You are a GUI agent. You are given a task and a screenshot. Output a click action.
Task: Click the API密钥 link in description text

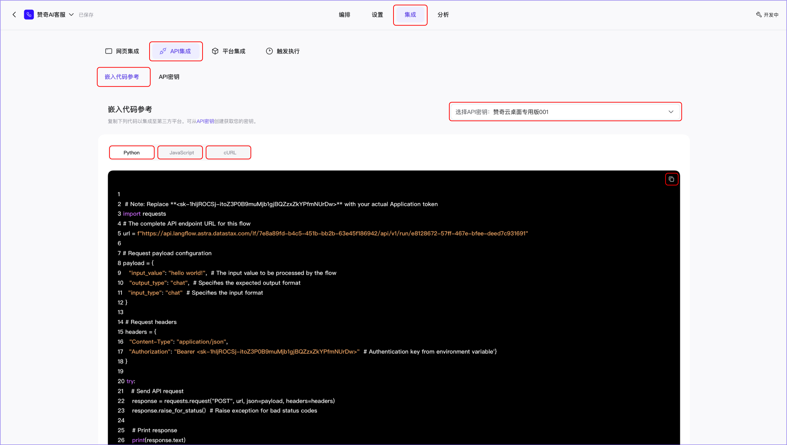pyautogui.click(x=205, y=121)
